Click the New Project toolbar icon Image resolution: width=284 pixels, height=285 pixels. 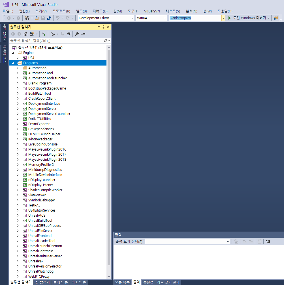(27, 18)
